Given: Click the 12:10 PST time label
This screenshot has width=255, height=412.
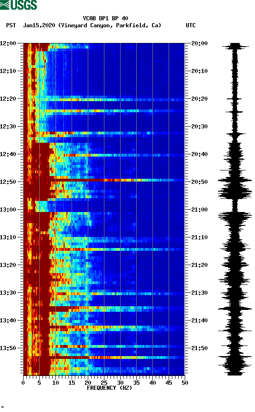Looking at the screenshot, I should pyautogui.click(x=8, y=71).
